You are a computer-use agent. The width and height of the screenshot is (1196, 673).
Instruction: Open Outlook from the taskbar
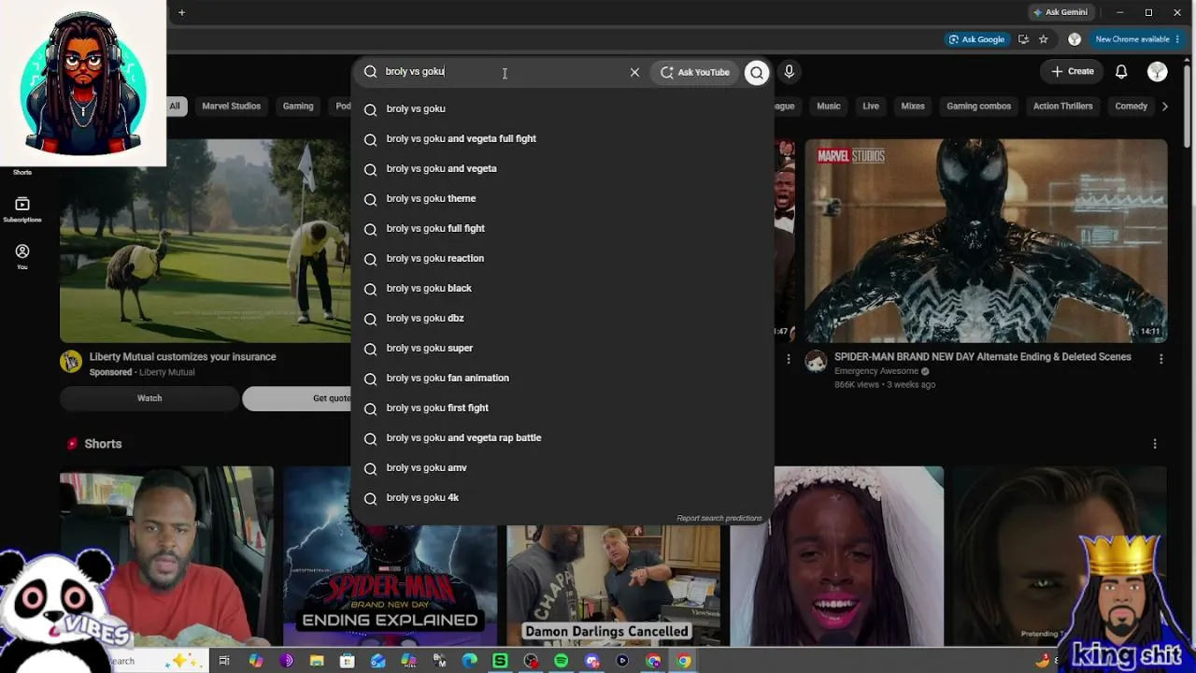tap(377, 661)
